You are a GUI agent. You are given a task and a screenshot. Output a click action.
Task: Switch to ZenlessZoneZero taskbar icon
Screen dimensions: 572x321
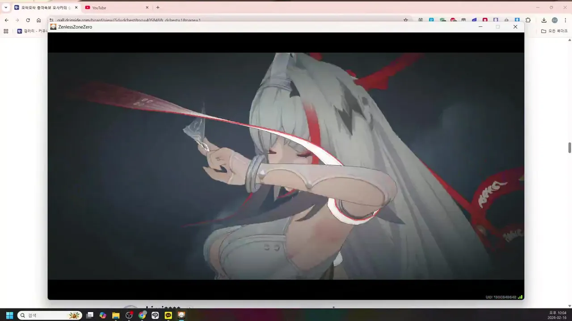[181, 315]
